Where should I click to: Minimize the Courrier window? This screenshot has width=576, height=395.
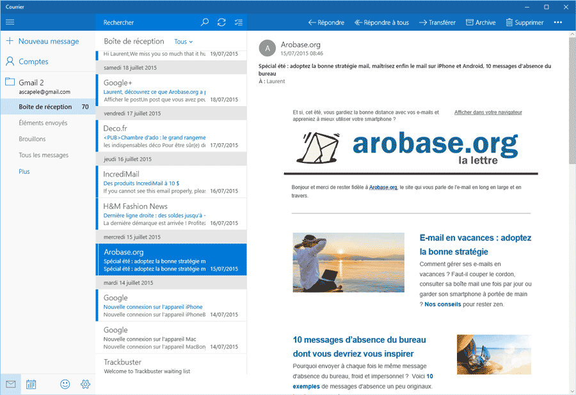click(527, 7)
